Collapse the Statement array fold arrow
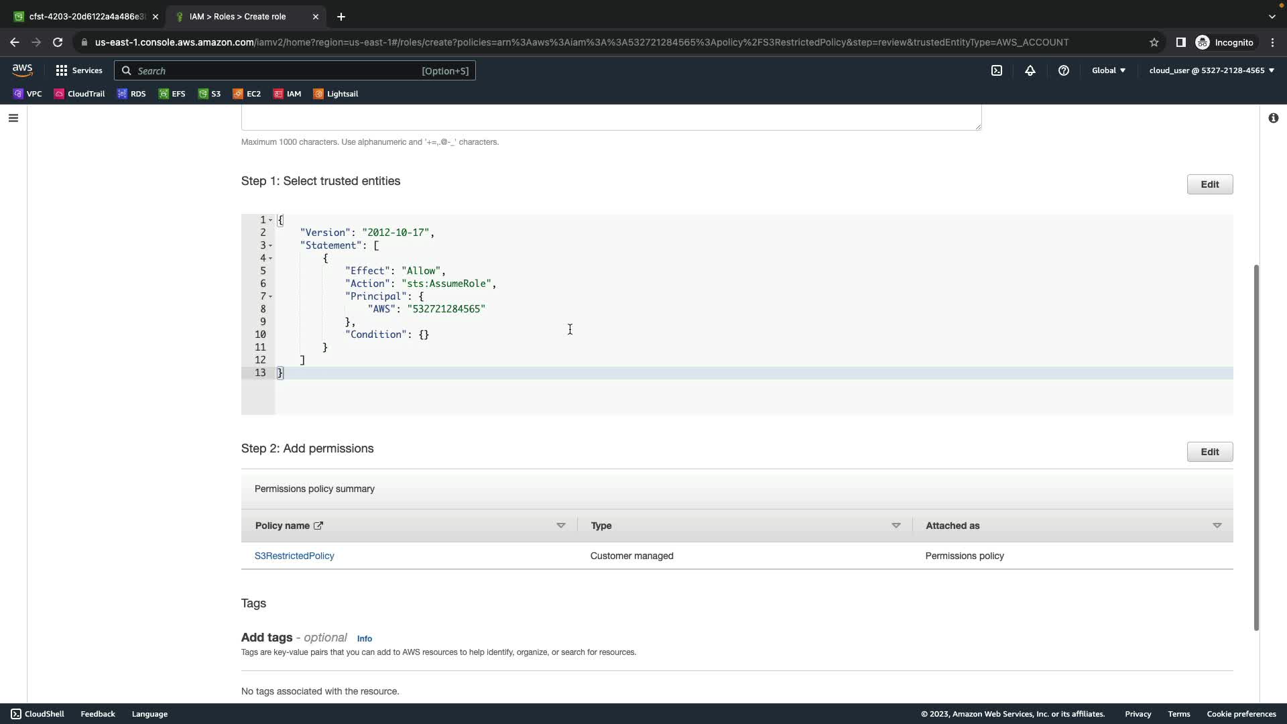Image resolution: width=1287 pixels, height=724 pixels. tap(271, 246)
